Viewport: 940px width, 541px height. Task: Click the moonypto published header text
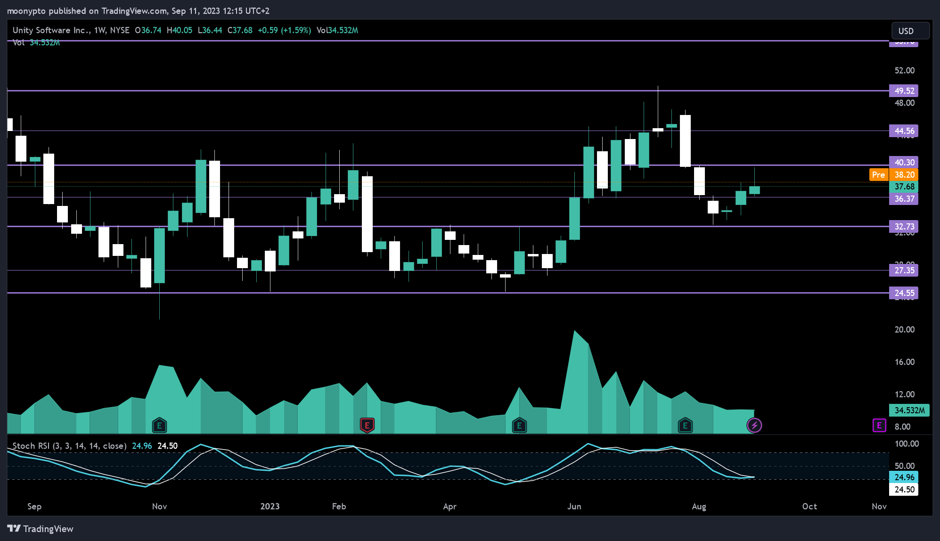(137, 11)
